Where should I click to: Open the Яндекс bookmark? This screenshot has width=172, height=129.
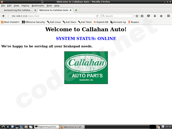pyautogui.click(x=133, y=22)
